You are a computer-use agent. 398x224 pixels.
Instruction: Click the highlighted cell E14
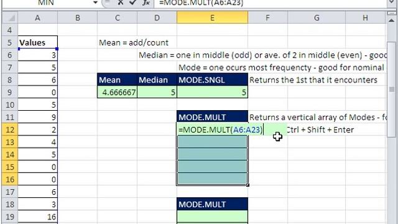point(212,154)
